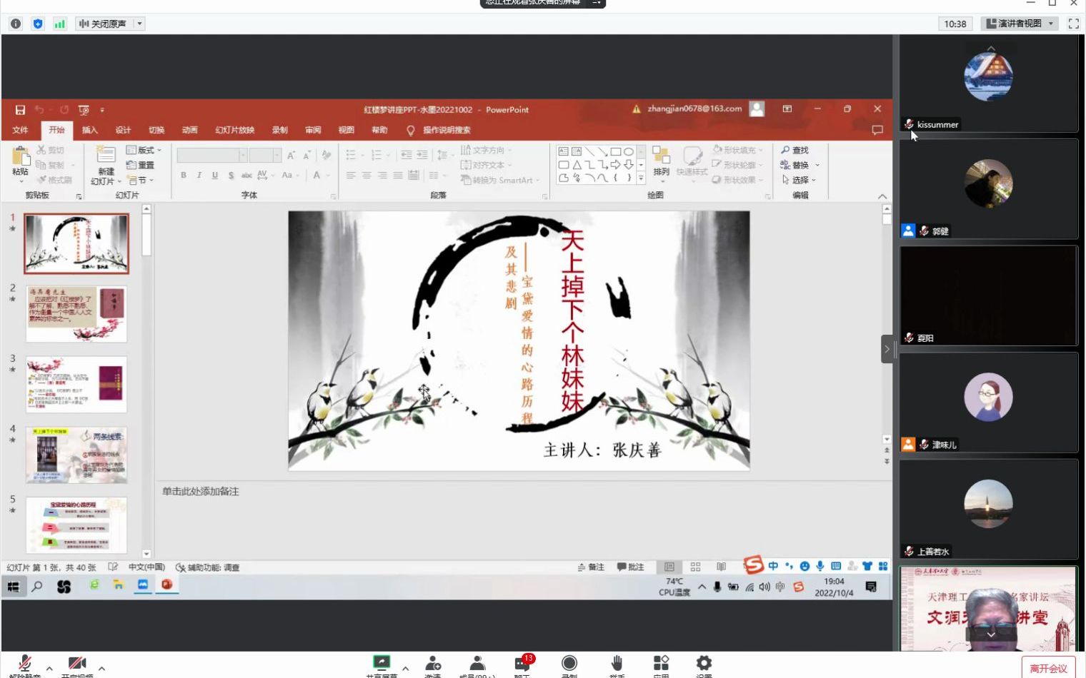
Task: Insert a rectangle from the shapes gallery
Action: pyautogui.click(x=615, y=151)
